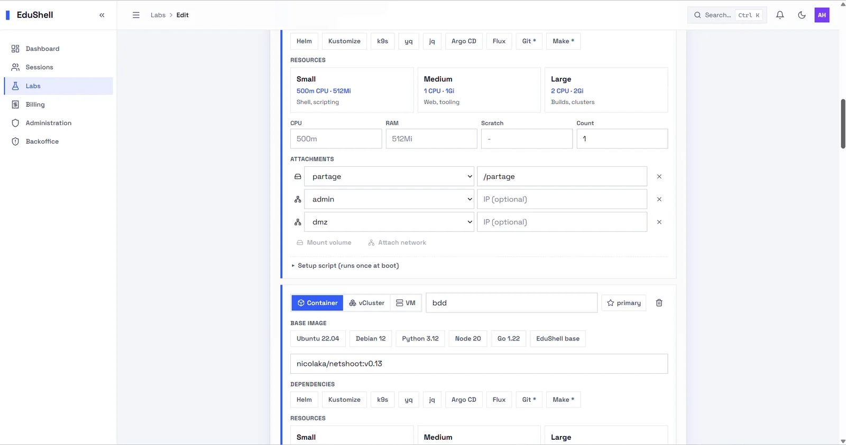
Task: Focus the Count input field
Action: coord(622,139)
